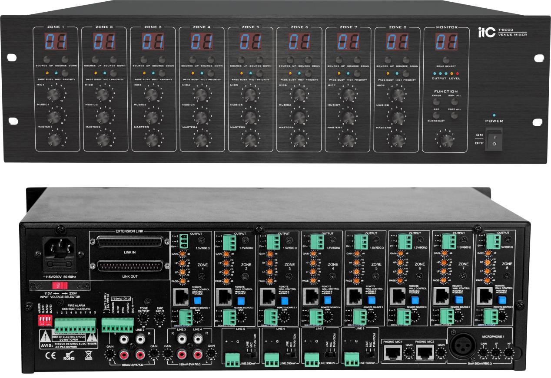The image size is (551, 378).
Task: Click the itC logo on the front panel
Action: point(485,32)
